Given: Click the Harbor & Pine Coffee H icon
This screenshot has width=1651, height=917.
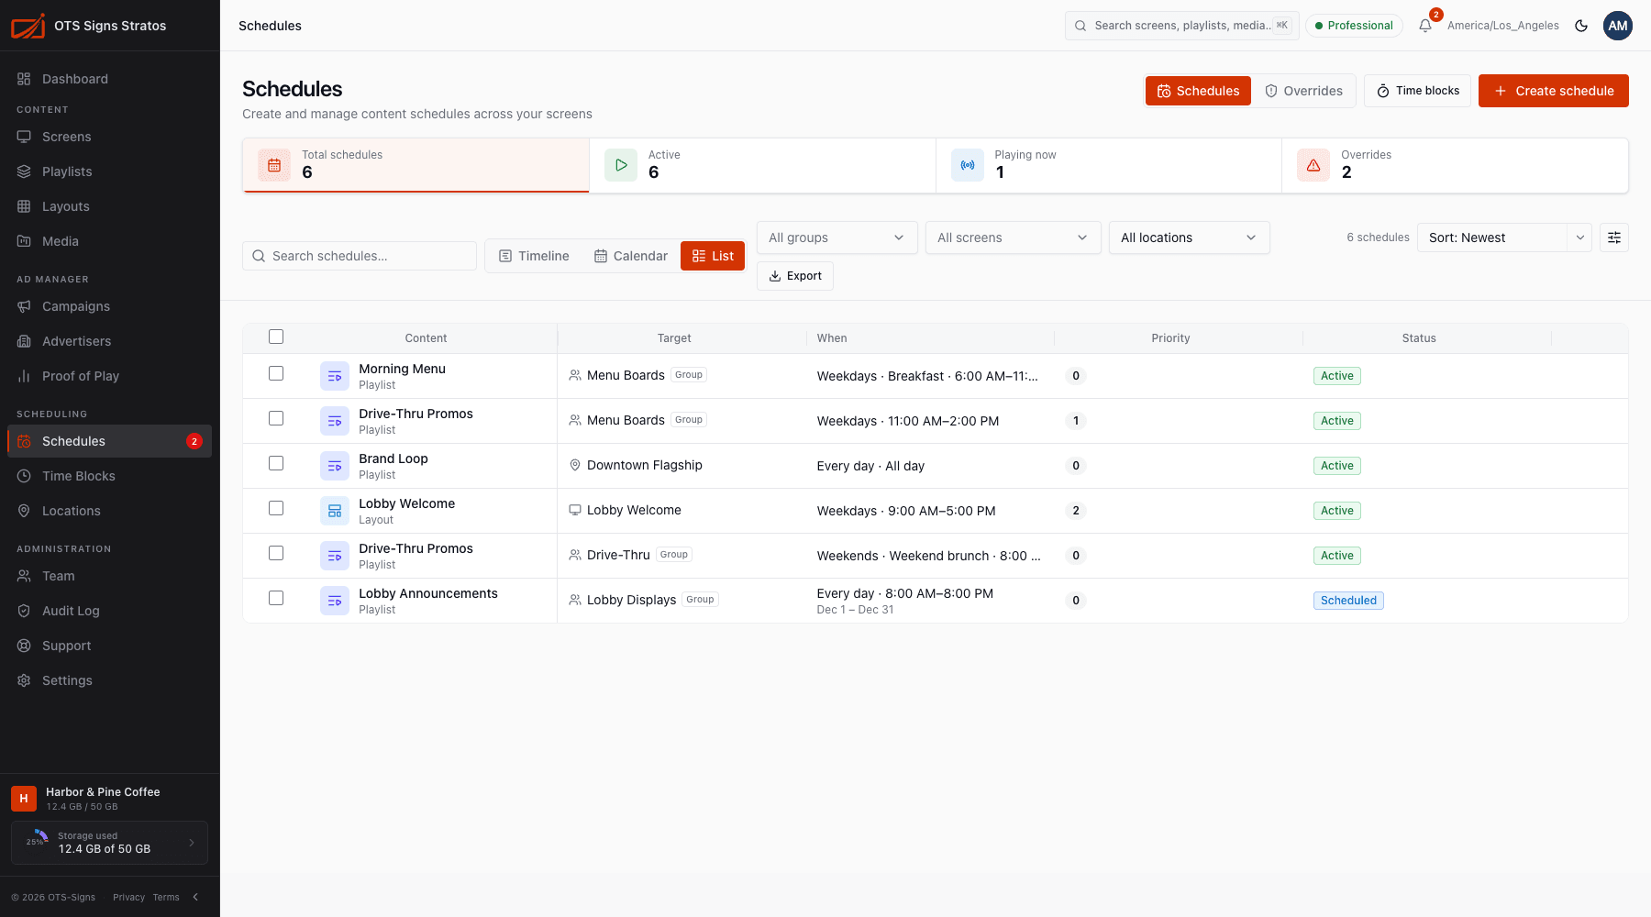Looking at the screenshot, I should pyautogui.click(x=24, y=799).
